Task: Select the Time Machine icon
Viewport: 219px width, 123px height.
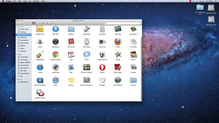Action: point(118,80)
